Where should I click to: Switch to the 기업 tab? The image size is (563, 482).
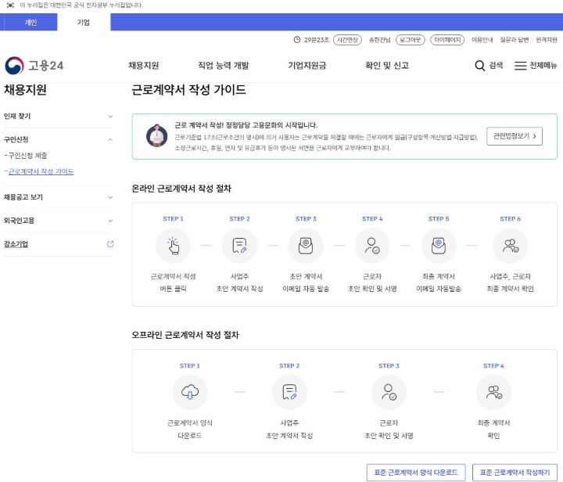click(84, 22)
